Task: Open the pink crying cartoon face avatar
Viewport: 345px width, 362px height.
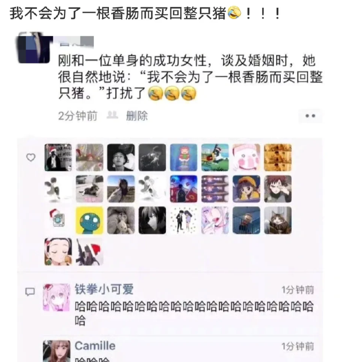Action: coord(246,157)
